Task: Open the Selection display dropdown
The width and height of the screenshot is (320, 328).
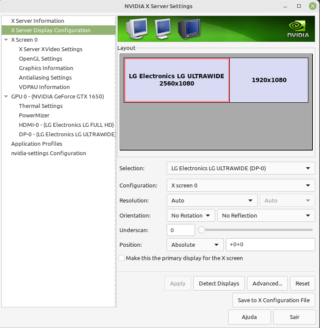Action: point(241,168)
